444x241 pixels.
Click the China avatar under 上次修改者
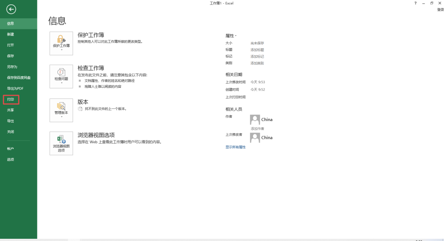coord(255,138)
